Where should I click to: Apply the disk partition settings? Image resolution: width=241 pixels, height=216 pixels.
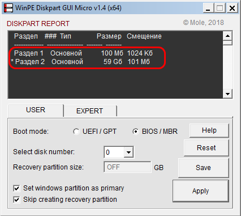(x=201, y=191)
